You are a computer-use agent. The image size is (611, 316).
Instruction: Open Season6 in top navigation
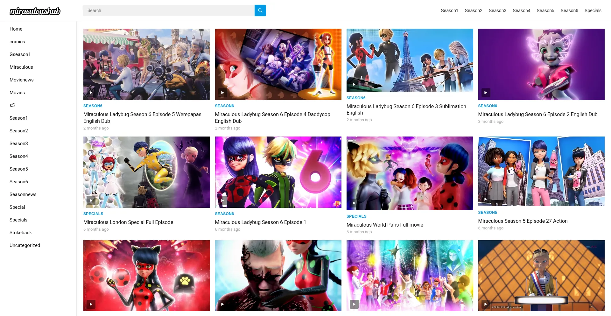[569, 11]
